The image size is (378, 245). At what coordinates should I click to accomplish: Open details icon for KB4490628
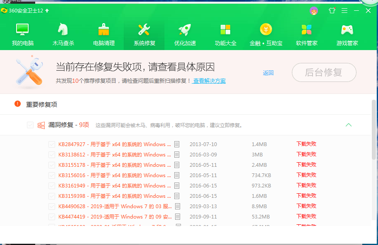click(178, 207)
